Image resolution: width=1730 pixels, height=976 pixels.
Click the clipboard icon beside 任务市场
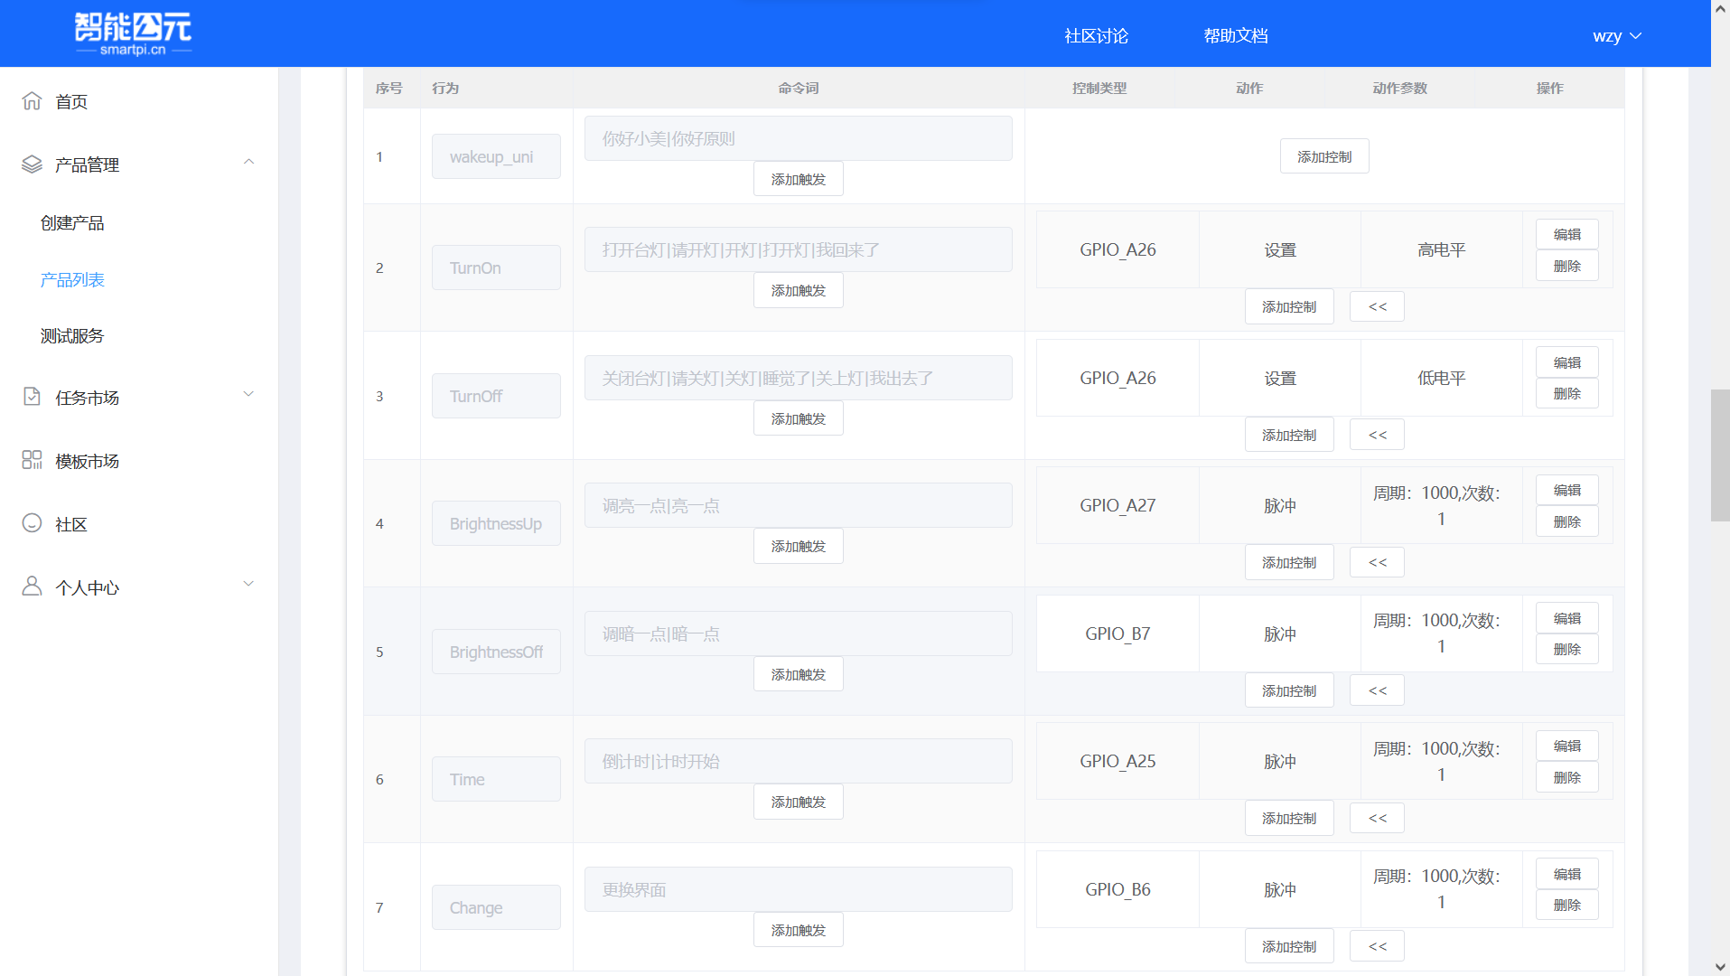(x=32, y=397)
